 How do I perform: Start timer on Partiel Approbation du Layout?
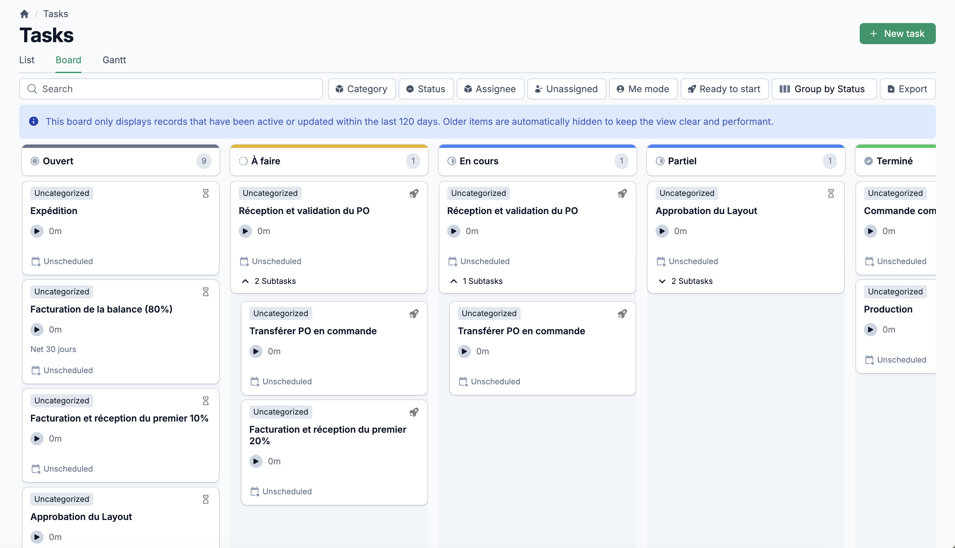tap(662, 231)
